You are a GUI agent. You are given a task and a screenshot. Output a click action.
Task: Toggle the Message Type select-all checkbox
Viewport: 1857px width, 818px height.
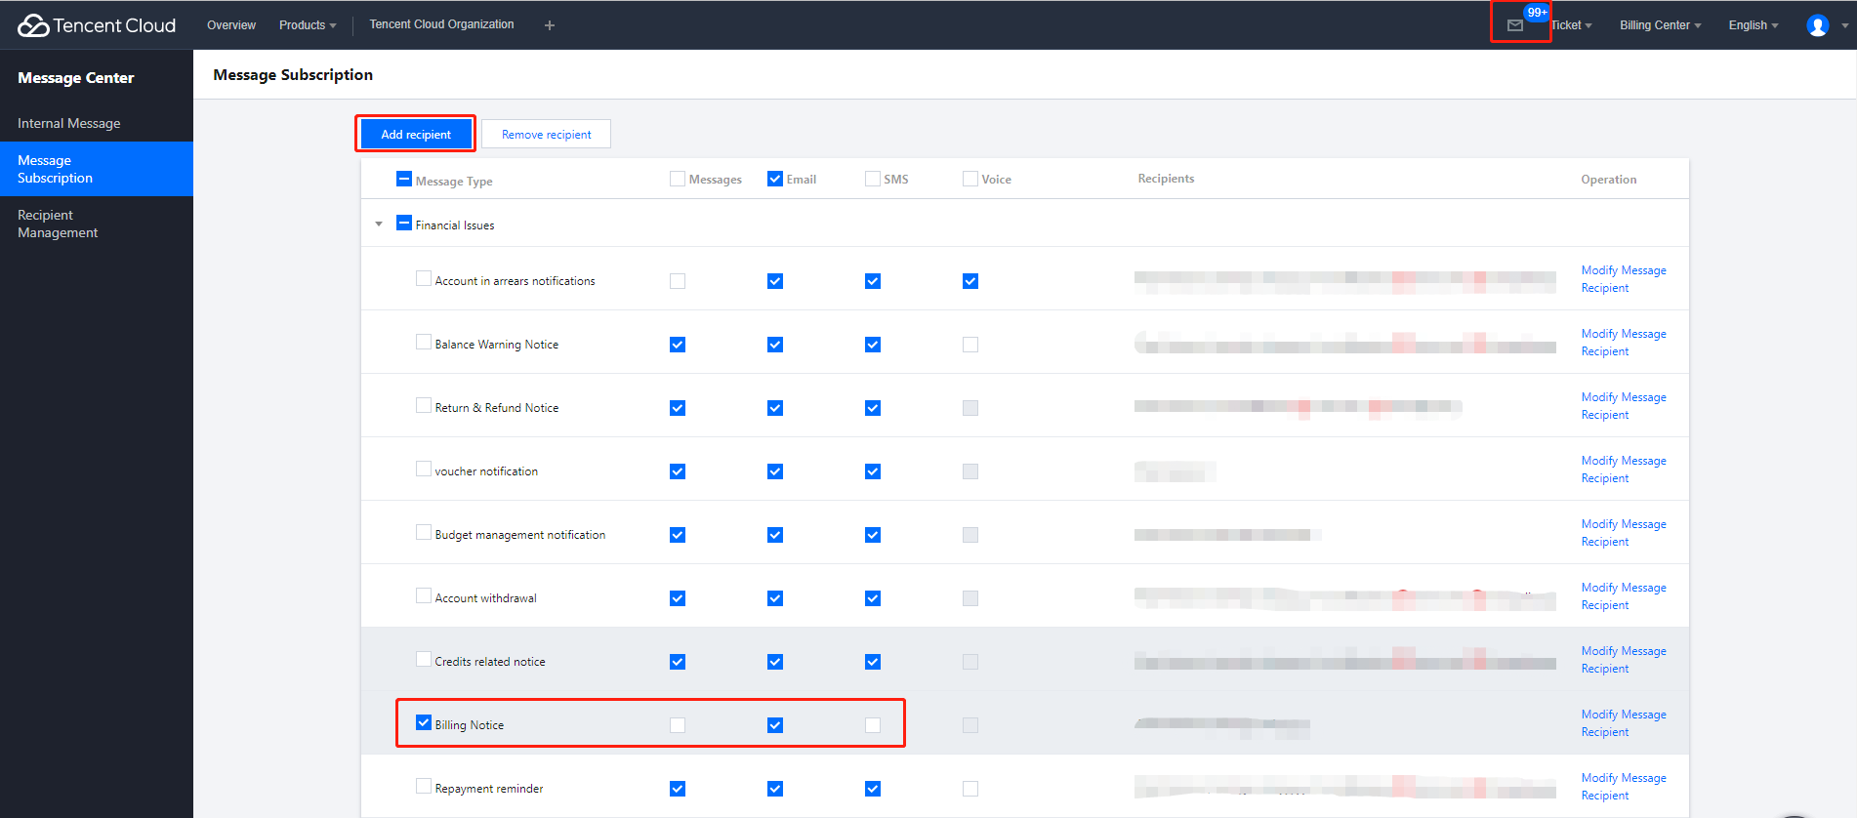coord(404,179)
